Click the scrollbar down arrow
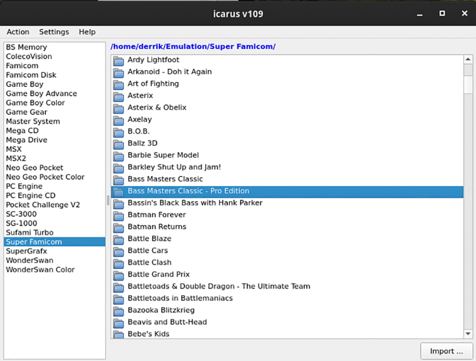 [x=468, y=333]
